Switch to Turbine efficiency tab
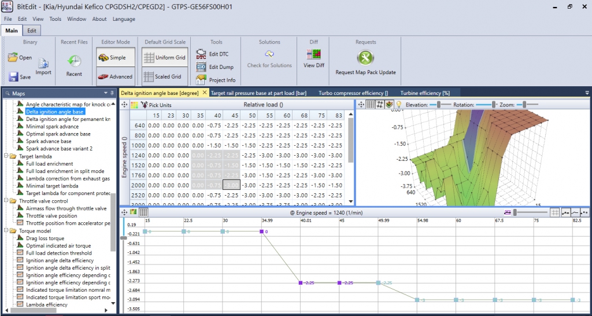 click(426, 93)
